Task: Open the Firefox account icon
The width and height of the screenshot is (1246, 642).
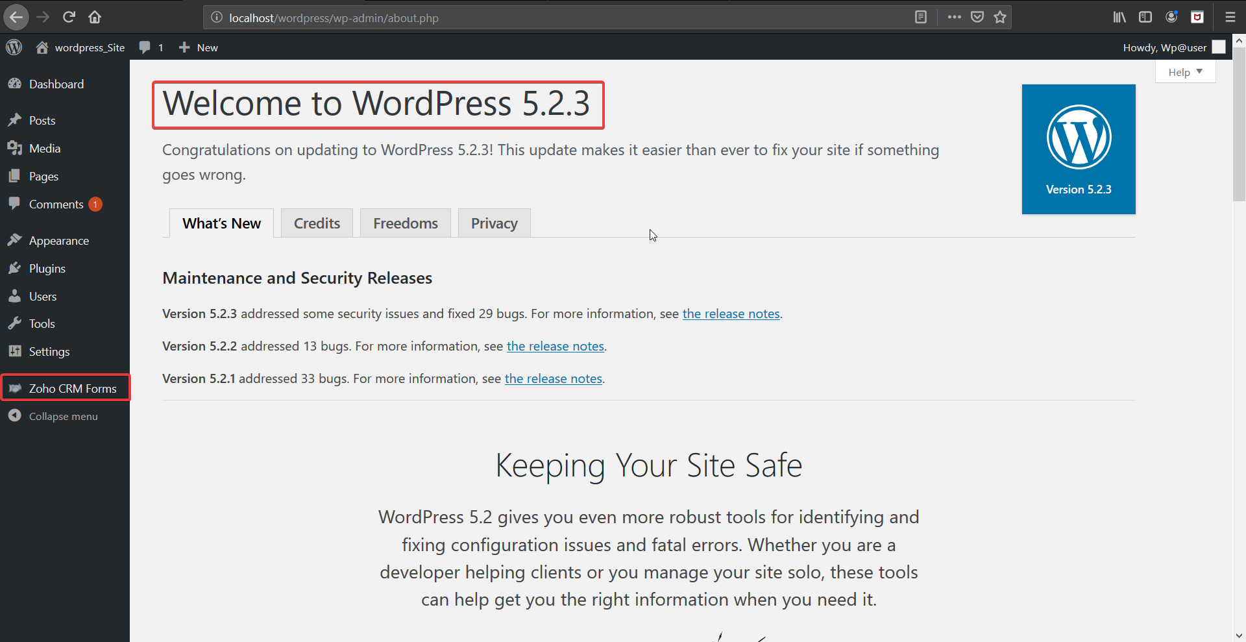Action: [x=1171, y=18]
